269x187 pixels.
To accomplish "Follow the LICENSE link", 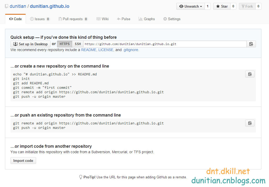I will click(106, 50).
